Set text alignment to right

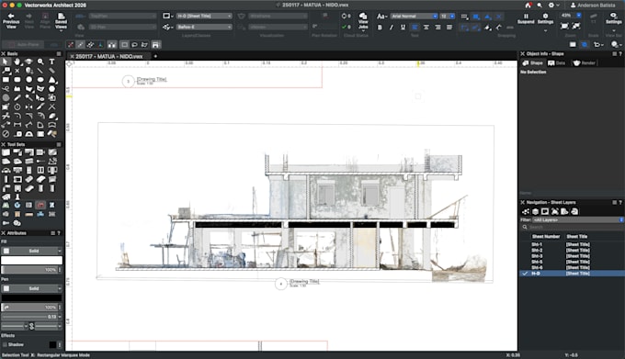tap(437, 28)
